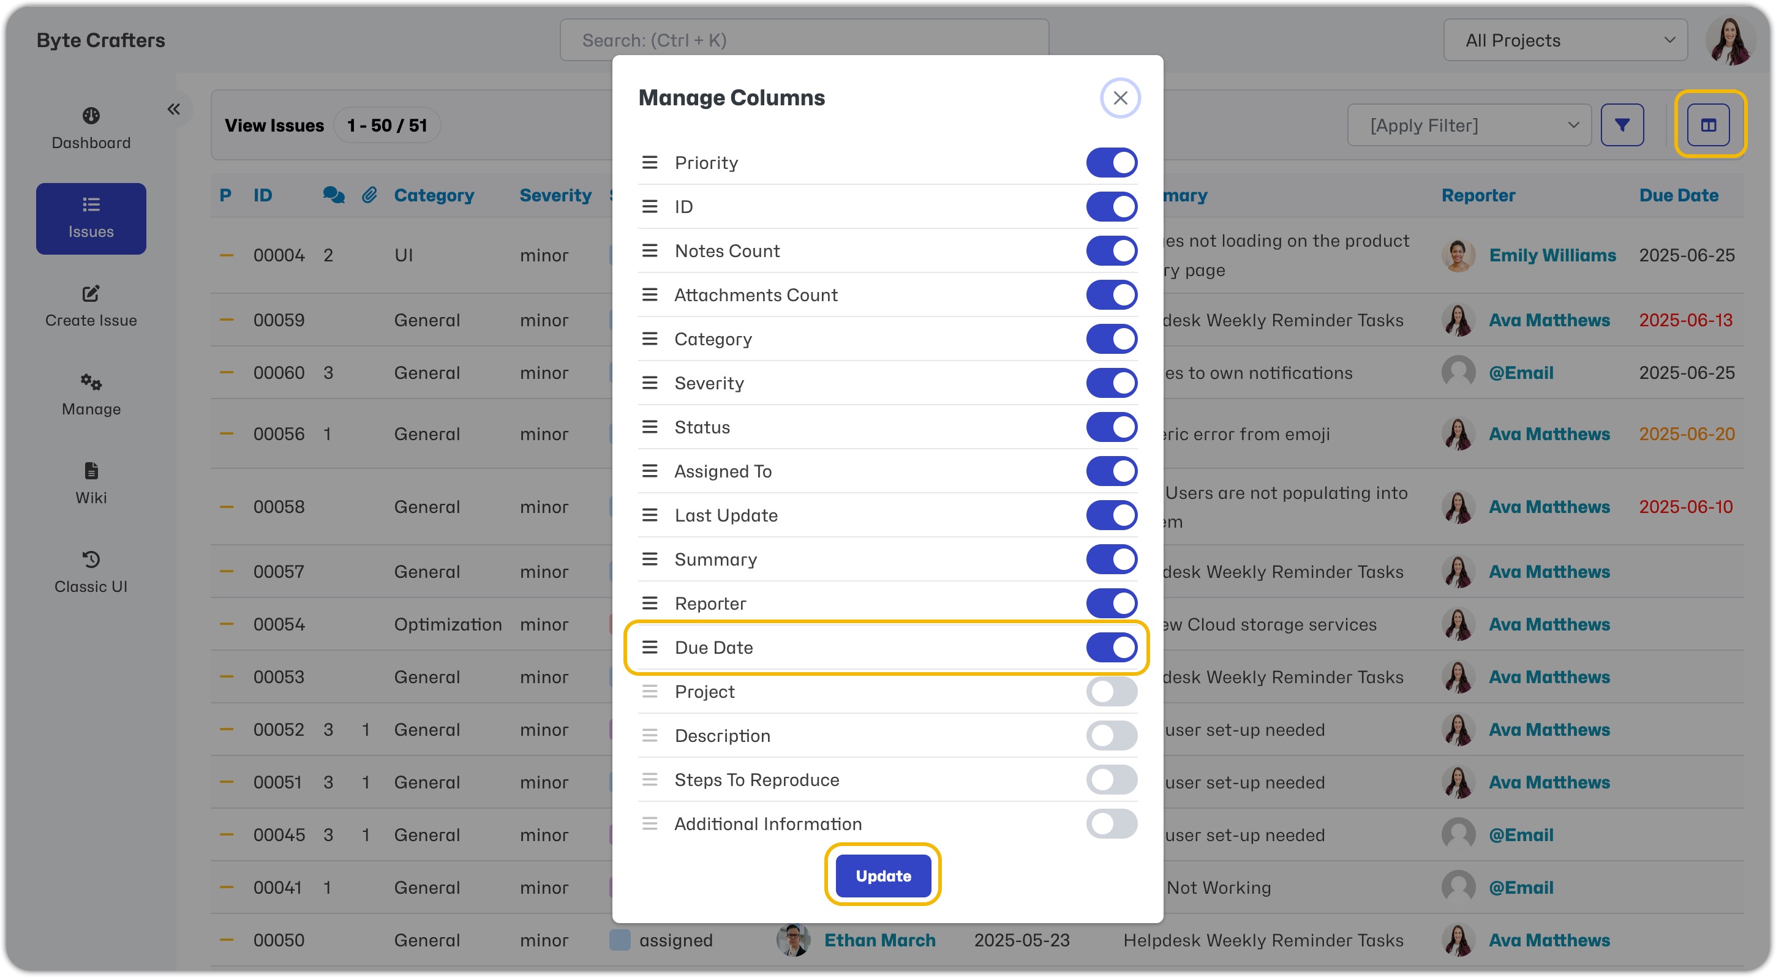
Task: Open the Manage settings in sidebar
Action: (x=91, y=395)
